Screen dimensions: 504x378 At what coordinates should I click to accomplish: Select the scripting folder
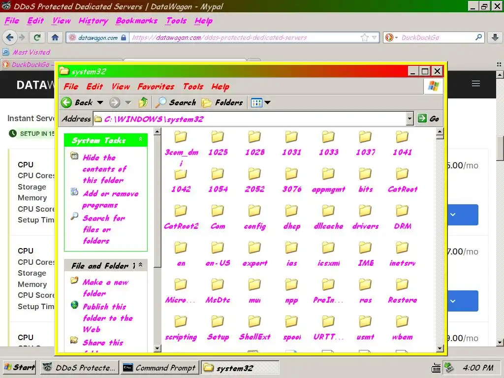pyautogui.click(x=181, y=328)
